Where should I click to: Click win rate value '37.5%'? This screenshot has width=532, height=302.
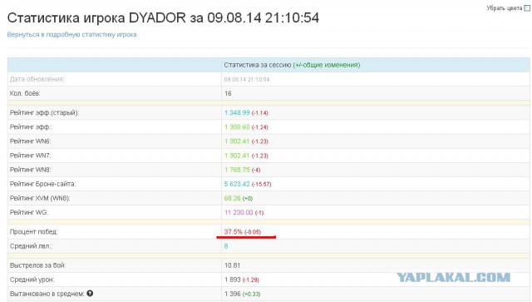pyautogui.click(x=233, y=232)
